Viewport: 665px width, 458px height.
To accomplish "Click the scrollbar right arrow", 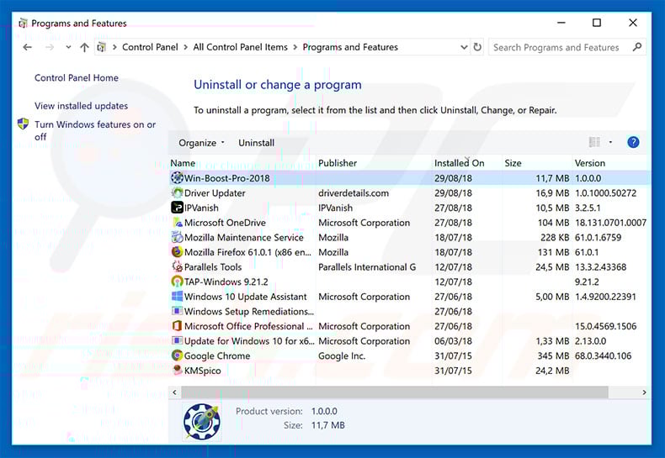I will tap(644, 392).
